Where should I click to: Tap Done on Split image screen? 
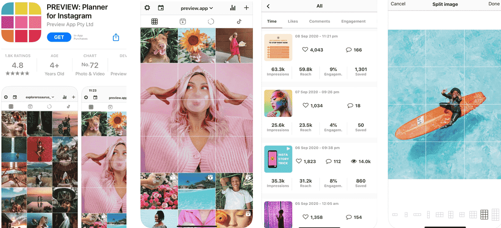coord(494,4)
